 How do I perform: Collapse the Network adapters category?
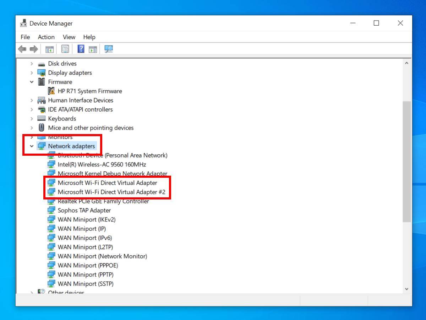click(32, 146)
